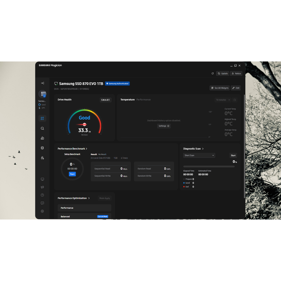
Task: Click the '(I:) Local Disk (931GB)' text
Action: click(100, 158)
